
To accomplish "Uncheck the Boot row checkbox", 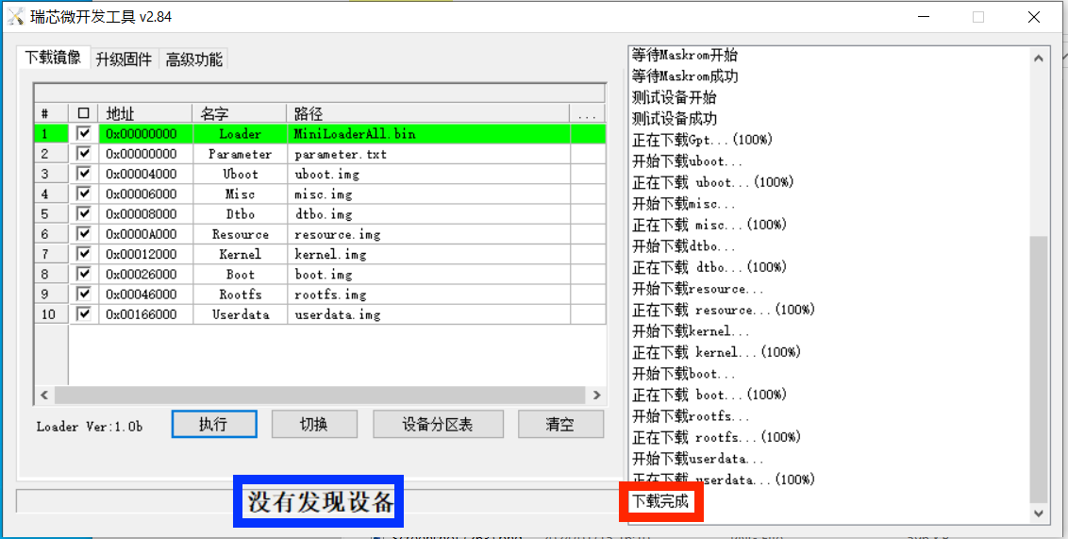I will pos(84,274).
